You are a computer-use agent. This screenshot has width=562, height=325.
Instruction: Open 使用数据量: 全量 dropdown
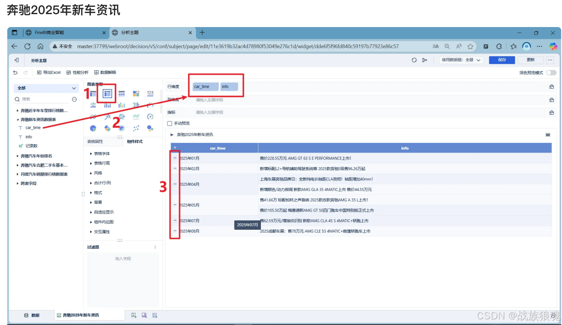(x=461, y=60)
